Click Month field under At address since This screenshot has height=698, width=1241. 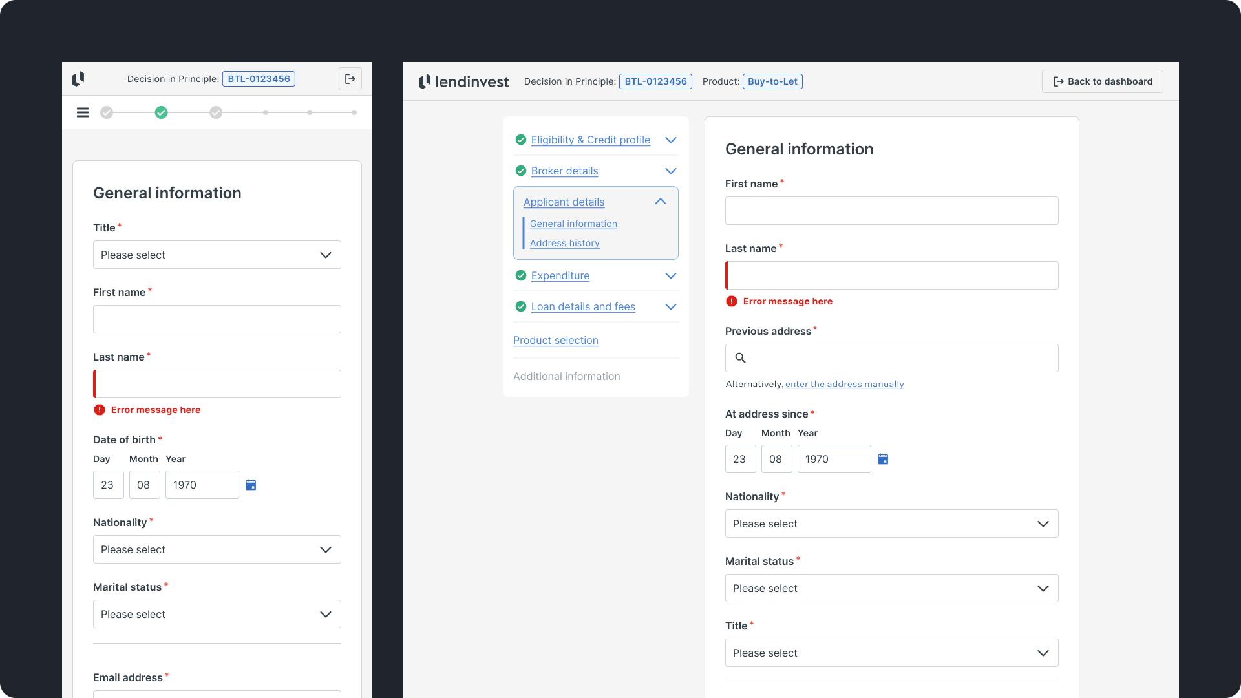(777, 459)
